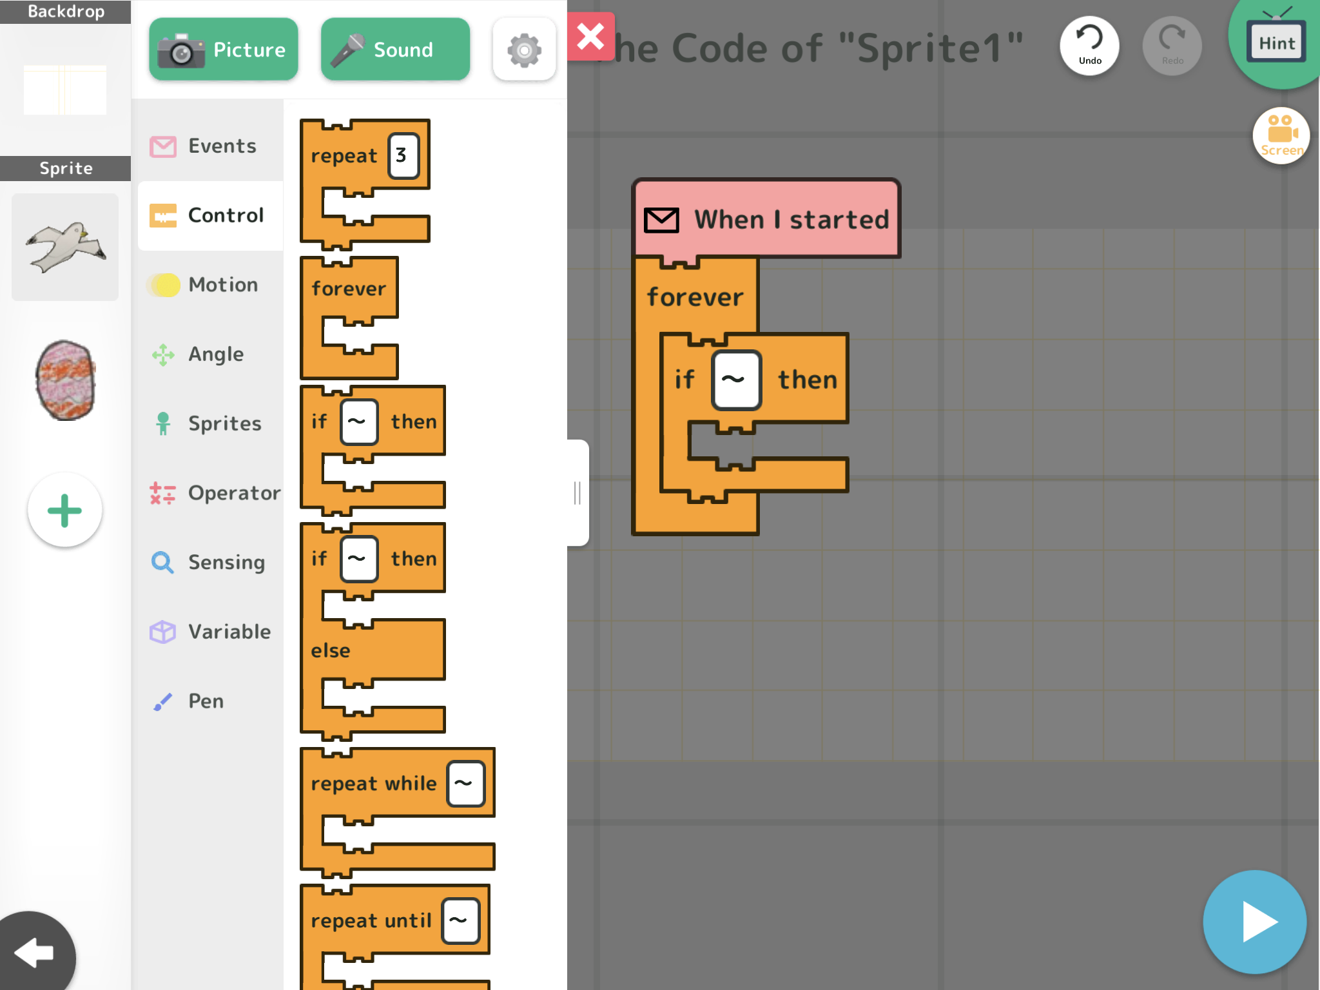This screenshot has width=1320, height=990.
Task: Click the Variable cube icon
Action: click(162, 632)
